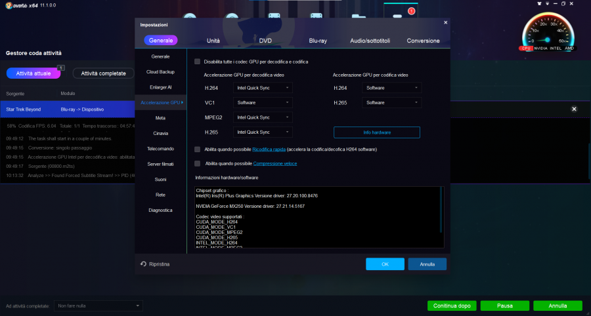Select NVIDIA label on the speed gauge

541,48
